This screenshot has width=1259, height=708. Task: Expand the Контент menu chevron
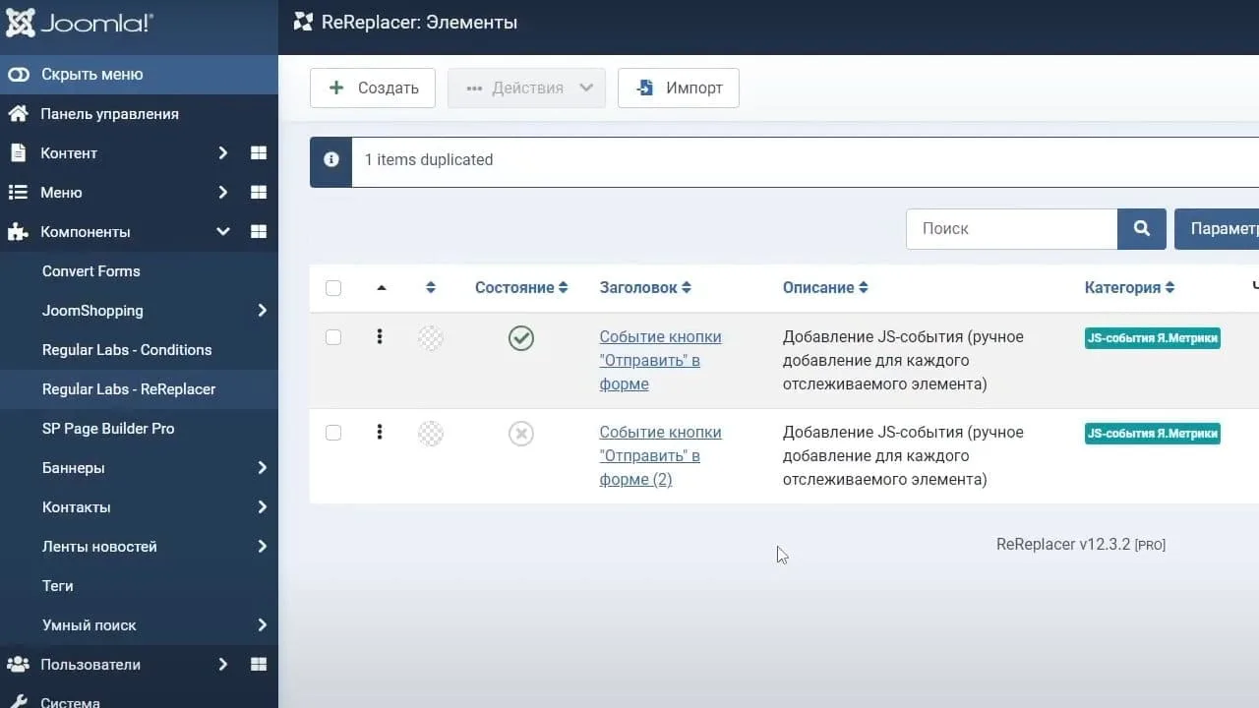[x=223, y=153]
